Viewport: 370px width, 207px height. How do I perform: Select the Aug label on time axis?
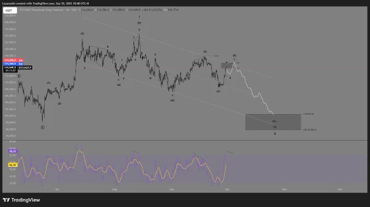click(114, 190)
